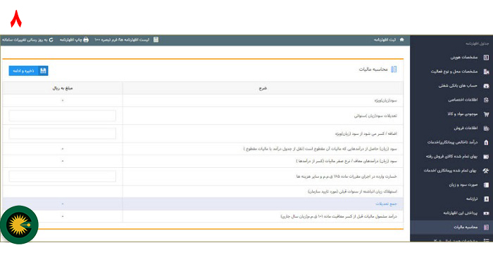Click the printer icon for چاپ اظهارنامه
The width and height of the screenshot is (493, 276).
(86, 40)
